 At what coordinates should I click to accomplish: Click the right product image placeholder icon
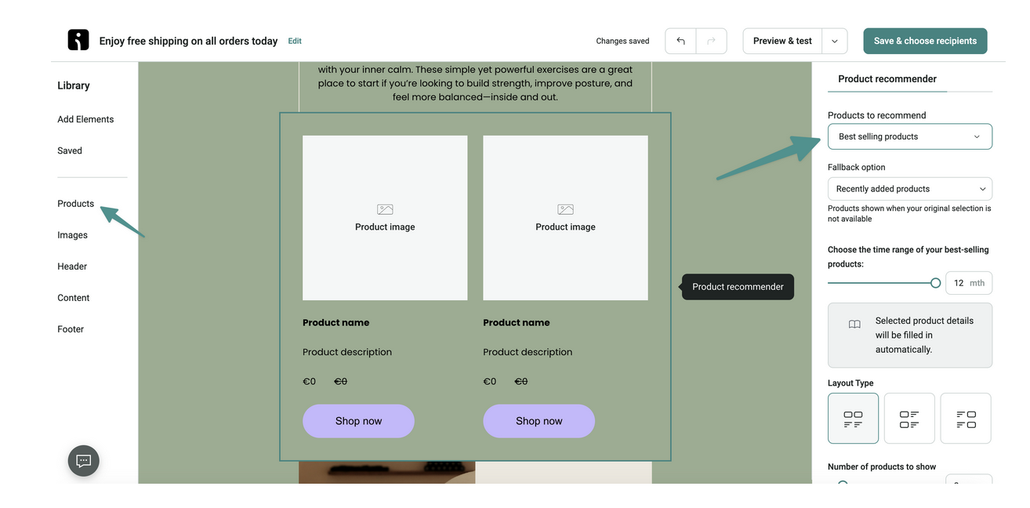564,209
